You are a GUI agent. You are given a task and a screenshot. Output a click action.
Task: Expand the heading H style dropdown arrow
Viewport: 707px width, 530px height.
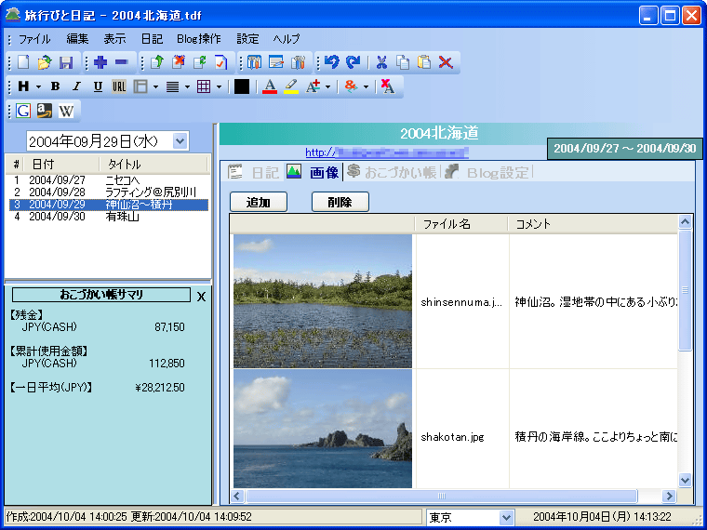click(38, 86)
